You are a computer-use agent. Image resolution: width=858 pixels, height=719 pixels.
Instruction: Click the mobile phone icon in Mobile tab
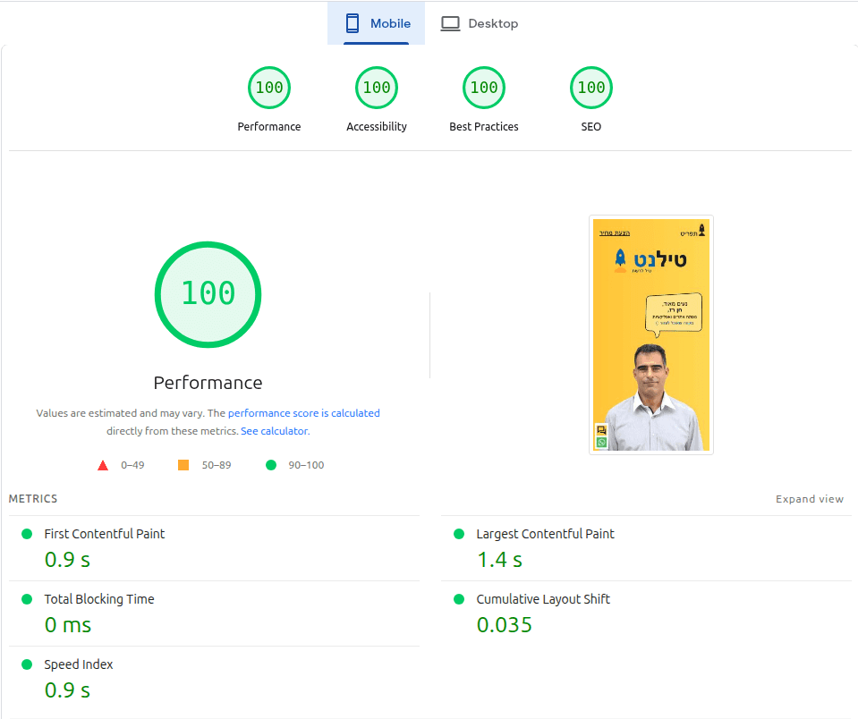tap(353, 23)
